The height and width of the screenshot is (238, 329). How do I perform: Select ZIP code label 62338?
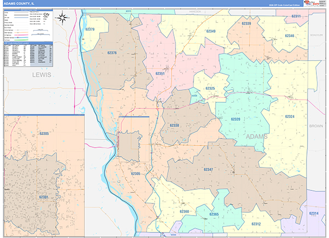(174, 125)
